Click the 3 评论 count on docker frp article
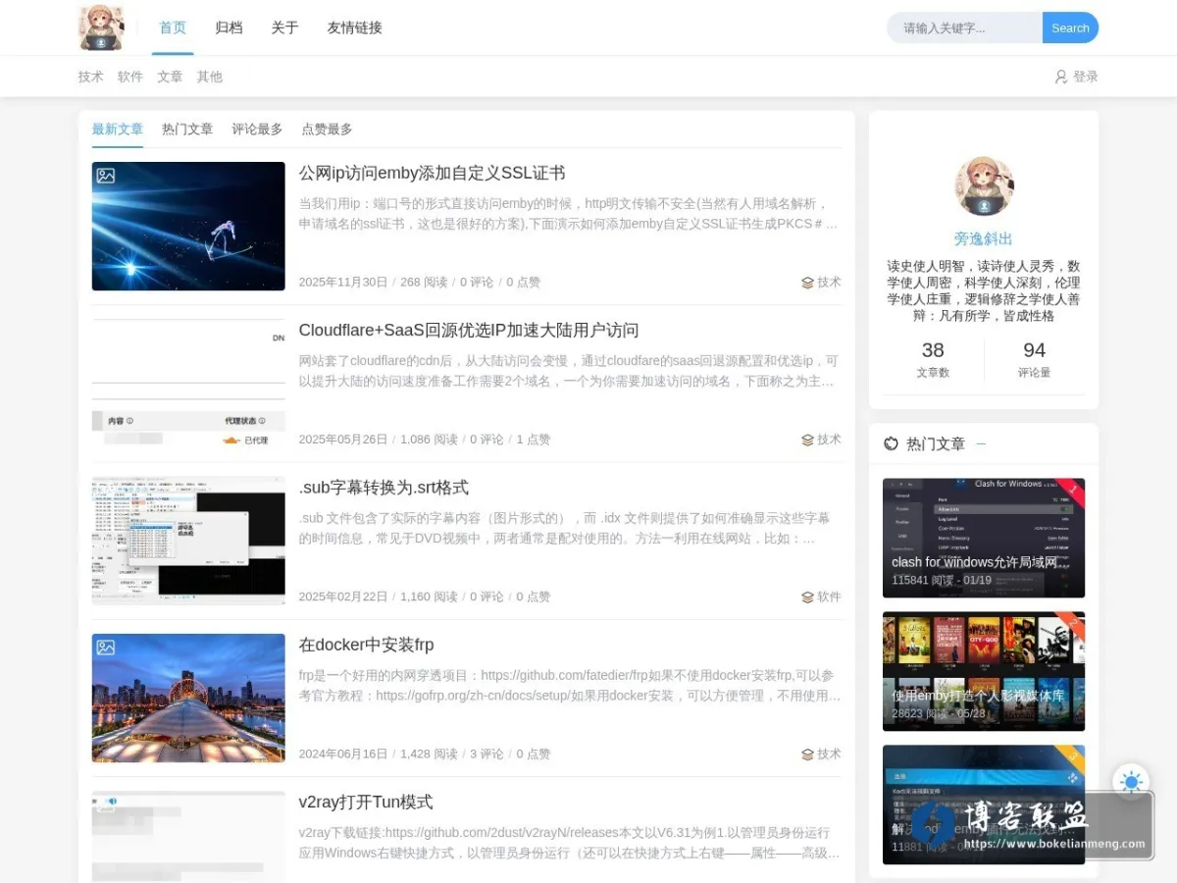The image size is (1177, 883). (486, 754)
